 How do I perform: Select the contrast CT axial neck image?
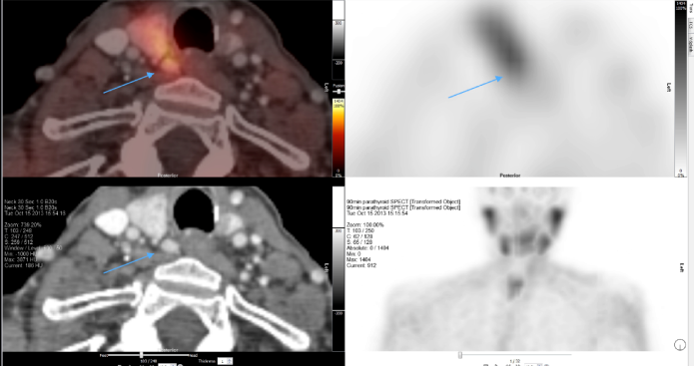(167, 268)
